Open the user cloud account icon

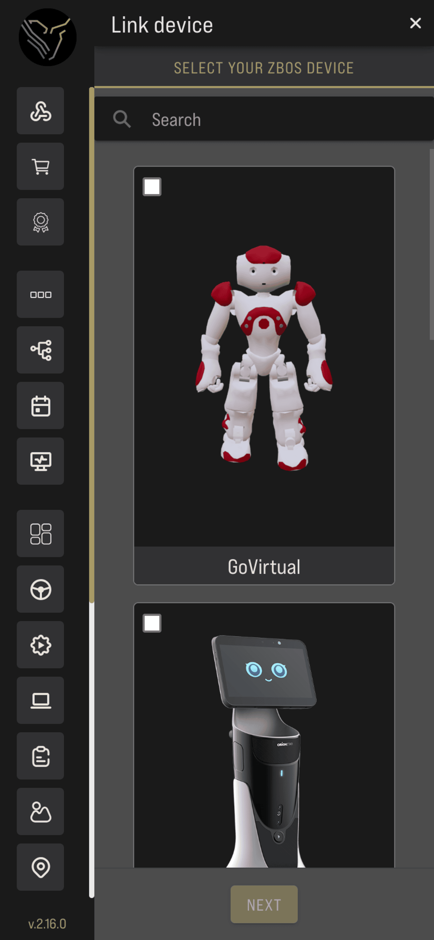coord(41,812)
